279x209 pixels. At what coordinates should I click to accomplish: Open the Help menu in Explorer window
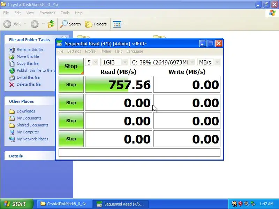(79, 13)
